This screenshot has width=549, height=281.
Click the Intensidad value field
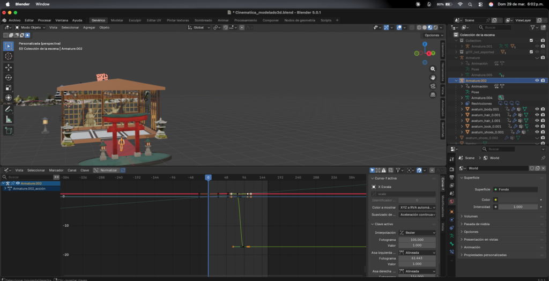pos(517,206)
